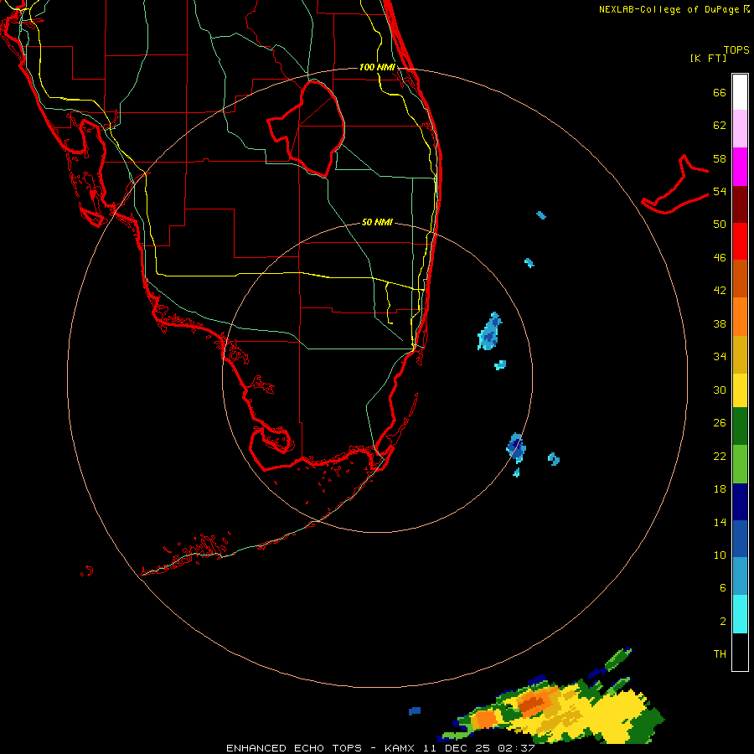Click the 11 DEC 25 date in the caption
Viewport: 754px width, 754px height.
[457, 748]
